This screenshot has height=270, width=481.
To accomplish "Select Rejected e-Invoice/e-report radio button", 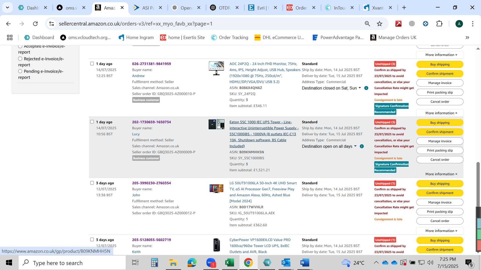I will click(x=20, y=58).
